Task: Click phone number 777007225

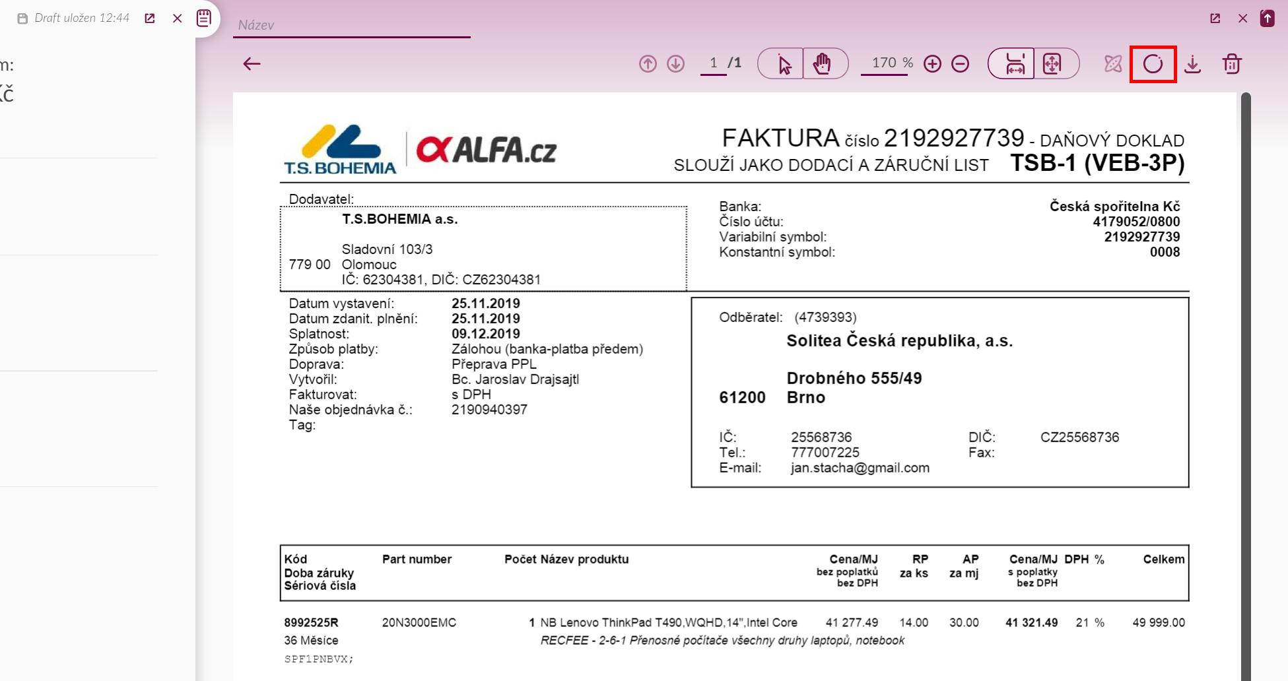Action: (x=825, y=453)
